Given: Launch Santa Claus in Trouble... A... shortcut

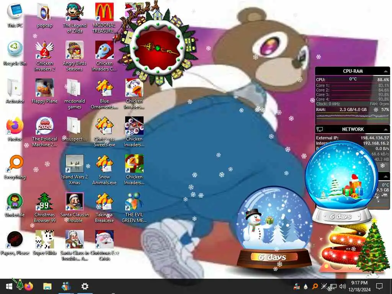Looking at the screenshot, I should pyautogui.click(x=75, y=245).
